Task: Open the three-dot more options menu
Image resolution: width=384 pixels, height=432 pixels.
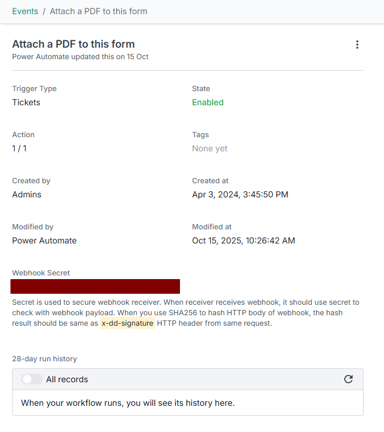Action: click(x=357, y=45)
